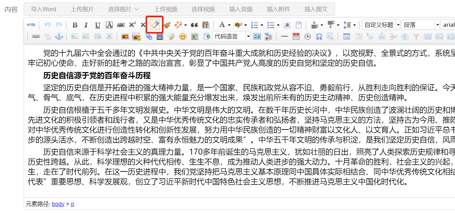Insert special character with the Omega icon

coord(318,36)
